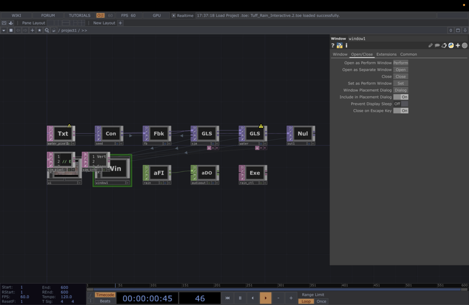This screenshot has width=469, height=305.
Task: Toggle Include in Placement Dialog switch
Action: point(401,97)
